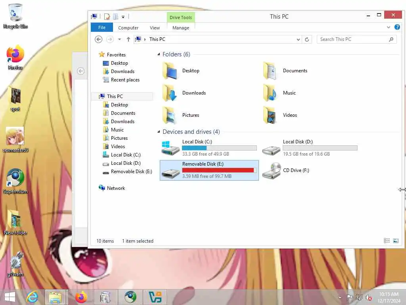Open the File ribbon tab

click(102, 27)
